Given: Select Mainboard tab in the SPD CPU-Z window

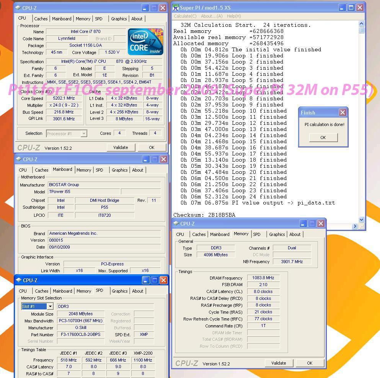Looking at the screenshot, I should pyautogui.click(x=62, y=291).
